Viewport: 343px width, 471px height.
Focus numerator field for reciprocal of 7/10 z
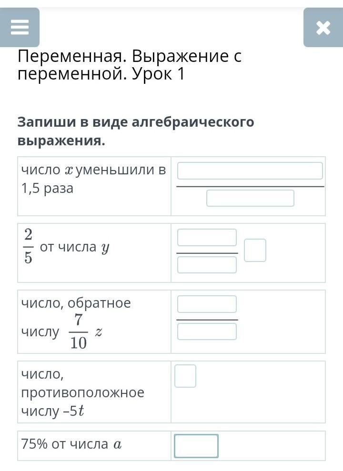pos(207,304)
